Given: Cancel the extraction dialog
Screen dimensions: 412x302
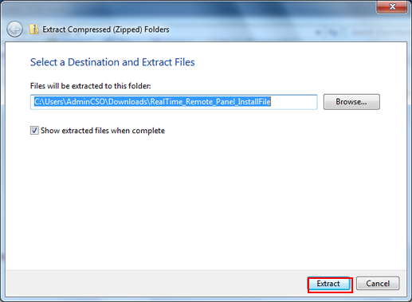Looking at the screenshot, I should pyautogui.click(x=378, y=284).
